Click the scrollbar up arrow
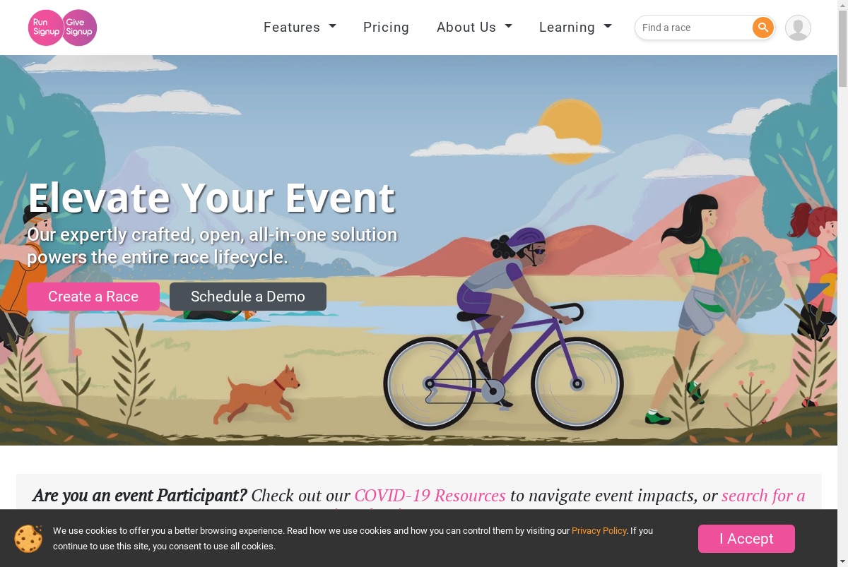This screenshot has width=848, height=567. coord(842,6)
